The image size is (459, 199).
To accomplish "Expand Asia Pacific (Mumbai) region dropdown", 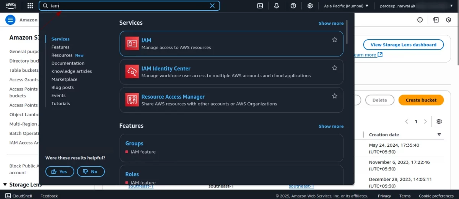I will (346, 6).
